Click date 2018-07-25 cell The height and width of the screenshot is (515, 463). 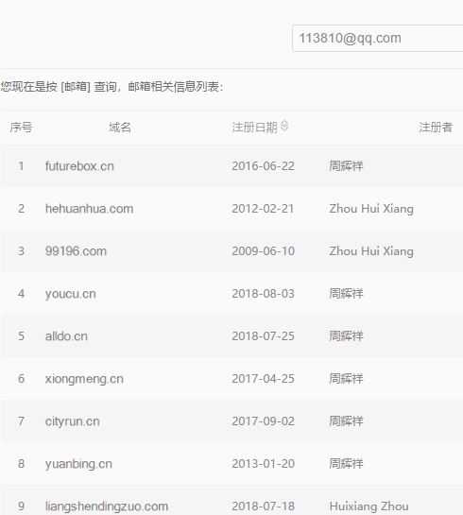(x=263, y=336)
